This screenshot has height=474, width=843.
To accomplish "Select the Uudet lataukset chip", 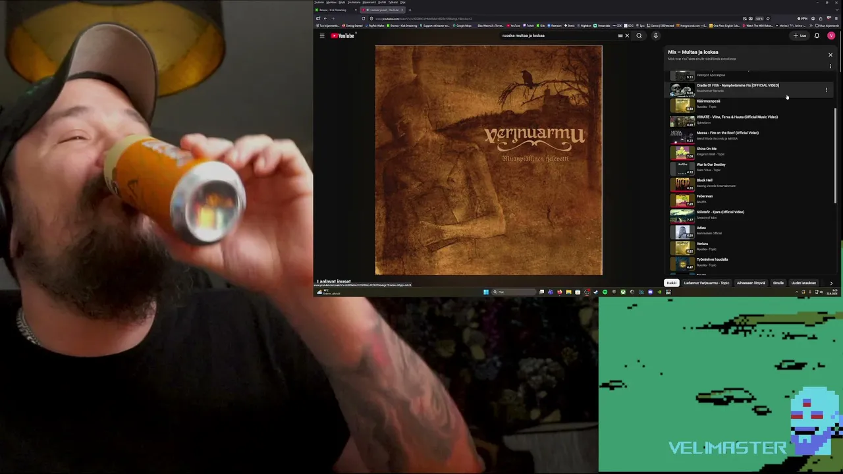I will pos(803,283).
